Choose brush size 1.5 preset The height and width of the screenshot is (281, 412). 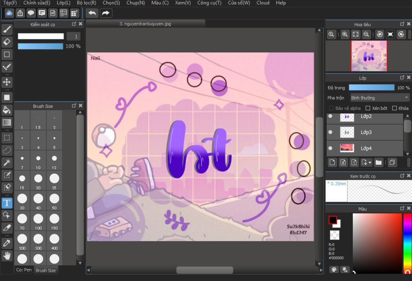38,121
